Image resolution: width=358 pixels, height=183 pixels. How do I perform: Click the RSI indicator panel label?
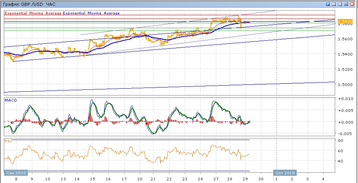(8, 141)
